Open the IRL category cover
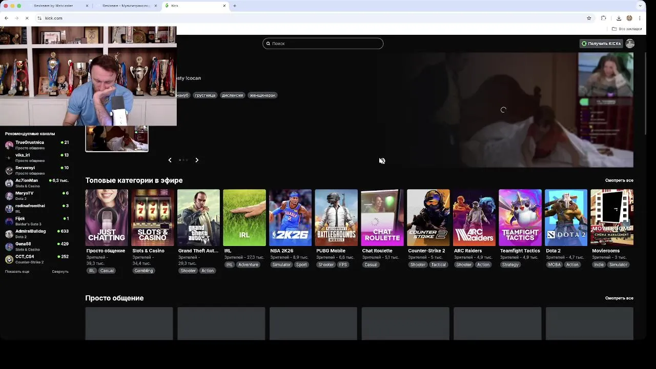 [x=244, y=218]
